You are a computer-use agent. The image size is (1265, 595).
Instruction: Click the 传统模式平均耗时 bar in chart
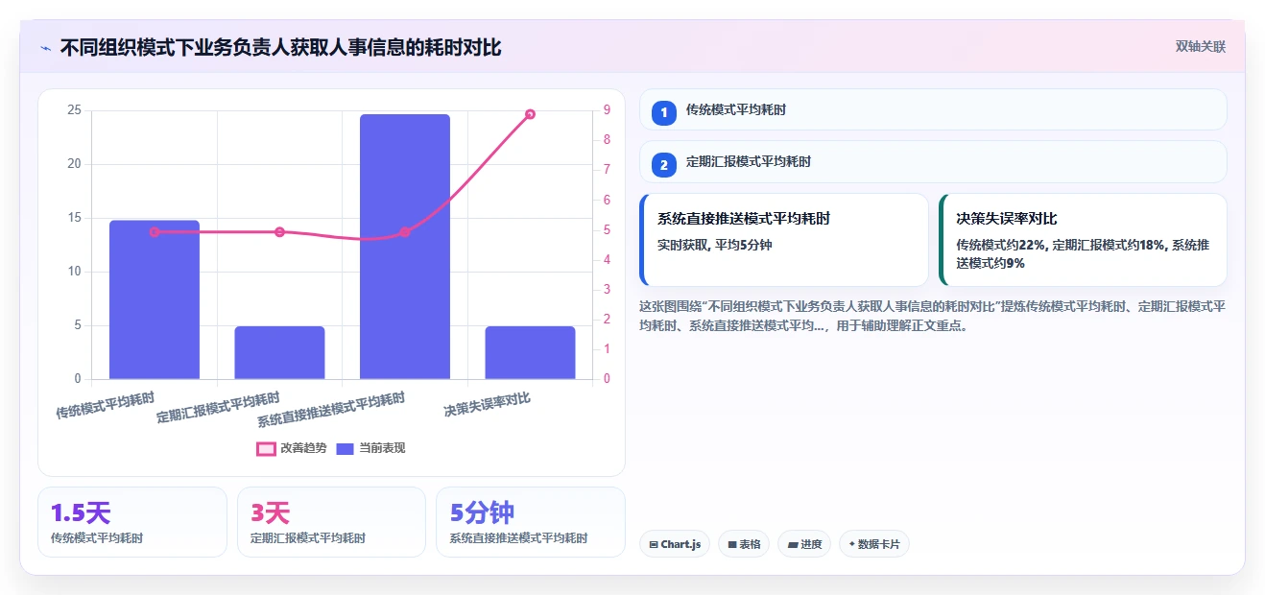[x=155, y=299]
